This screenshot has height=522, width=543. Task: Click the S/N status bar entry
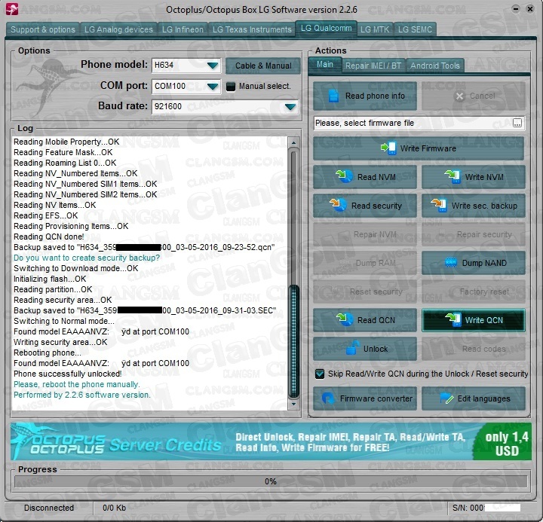click(x=486, y=508)
